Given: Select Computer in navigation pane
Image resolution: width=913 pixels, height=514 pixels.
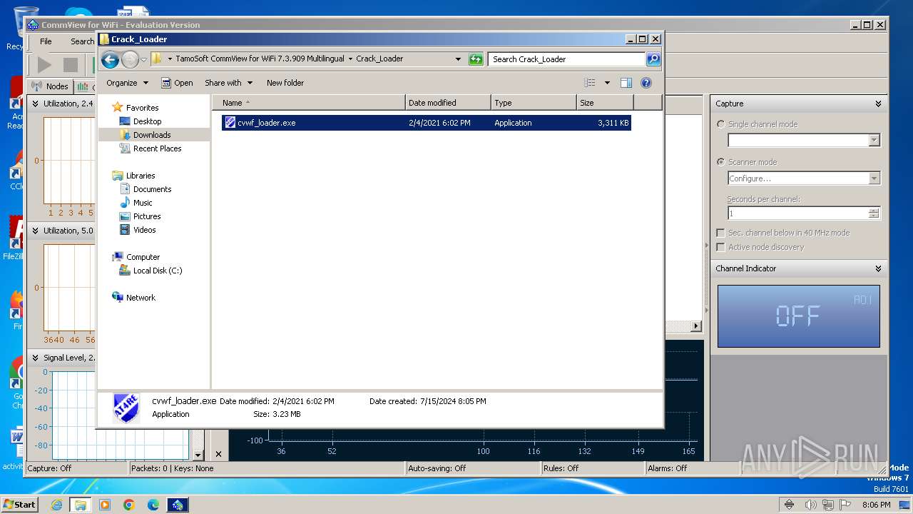Looking at the screenshot, I should 143,257.
